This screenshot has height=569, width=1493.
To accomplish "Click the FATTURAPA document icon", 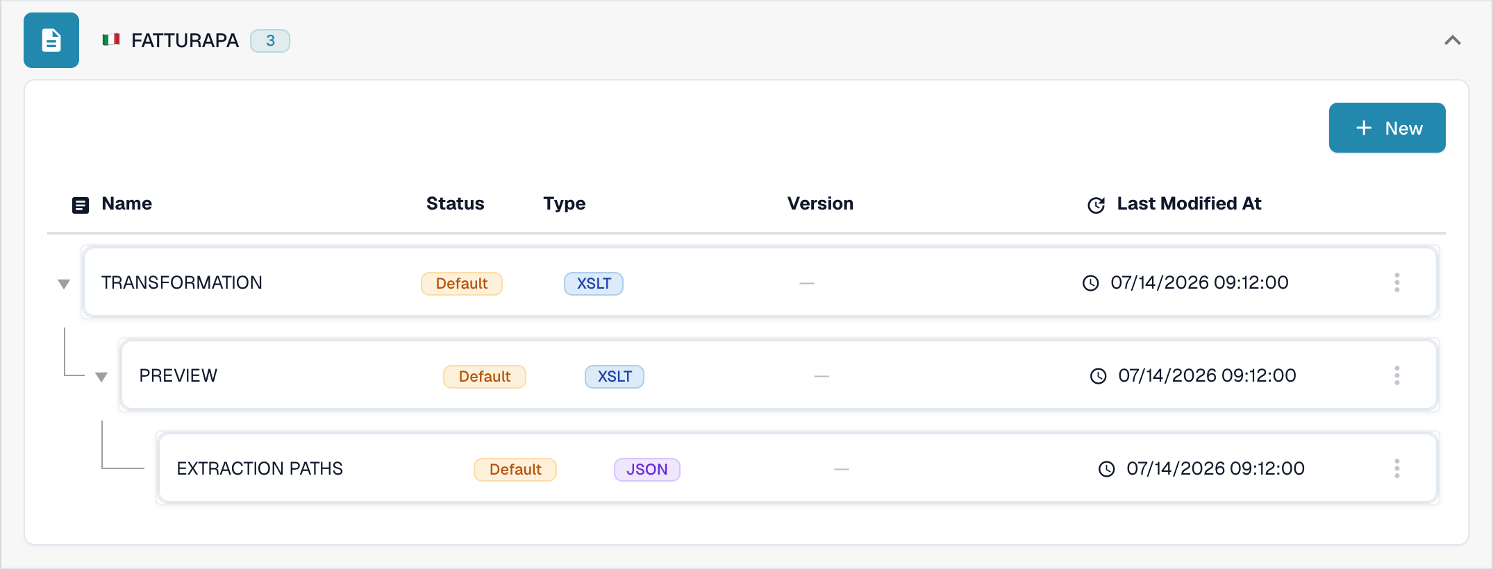I will pyautogui.click(x=51, y=40).
